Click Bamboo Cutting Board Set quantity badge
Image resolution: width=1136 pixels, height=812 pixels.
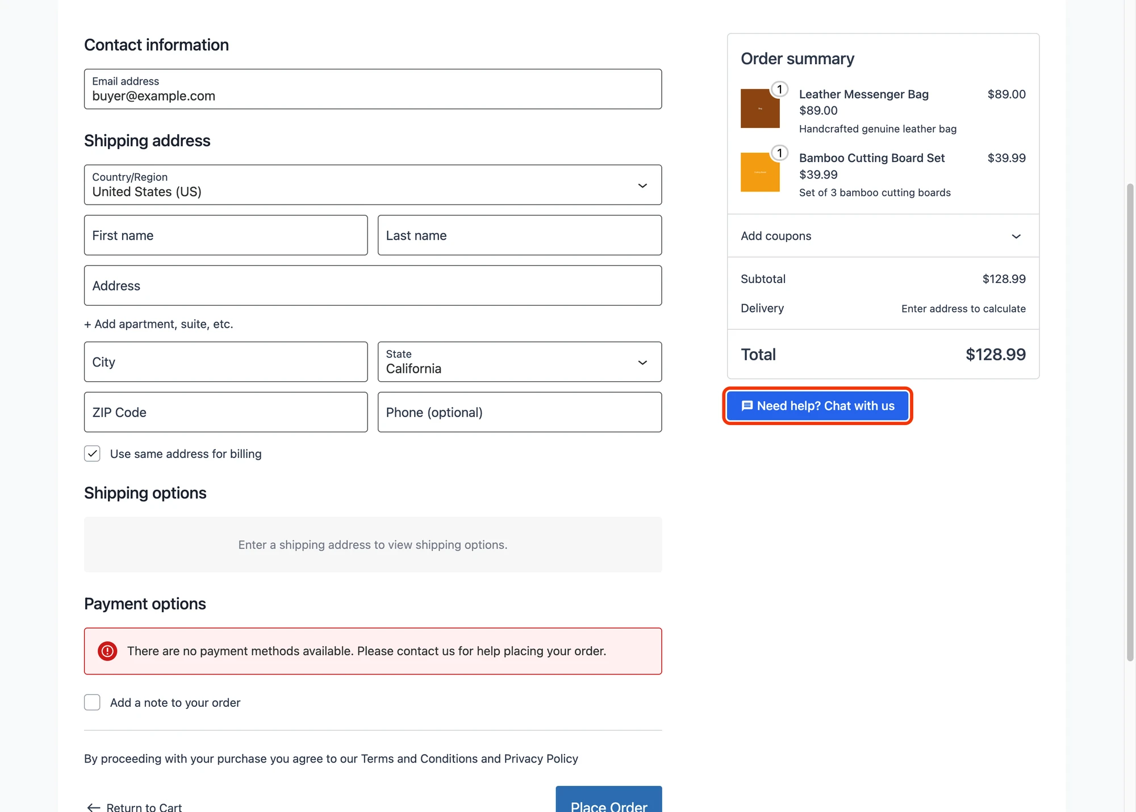pos(779,153)
